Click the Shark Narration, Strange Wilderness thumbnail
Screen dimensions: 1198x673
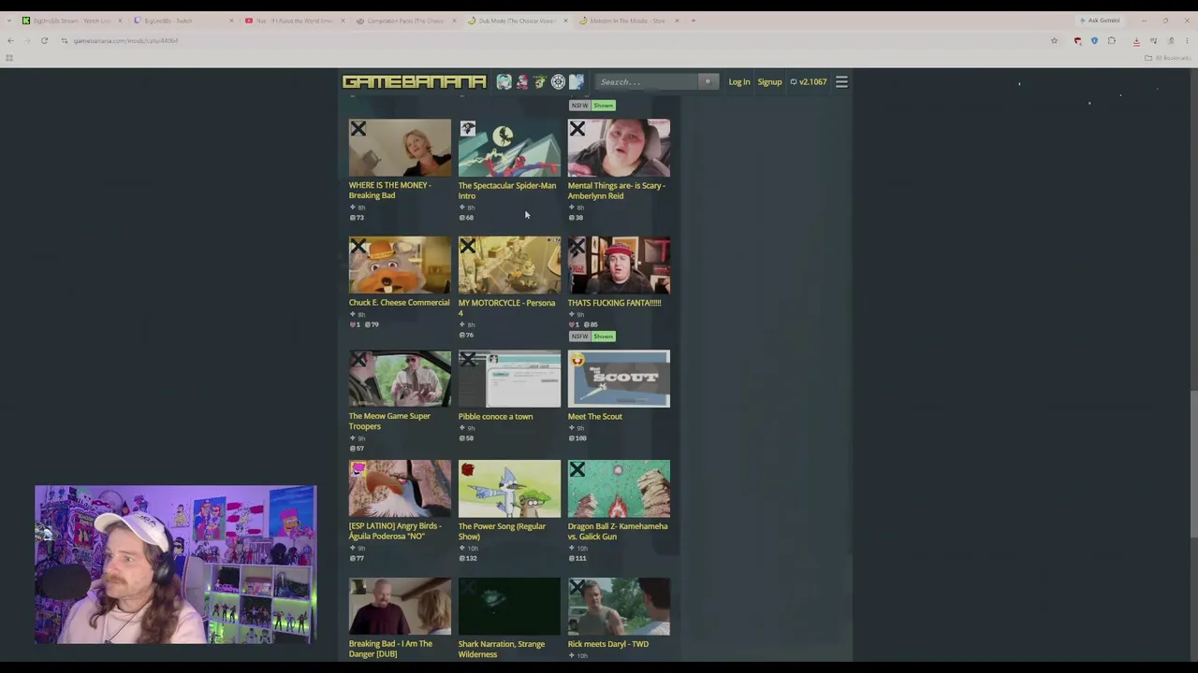tap(509, 606)
